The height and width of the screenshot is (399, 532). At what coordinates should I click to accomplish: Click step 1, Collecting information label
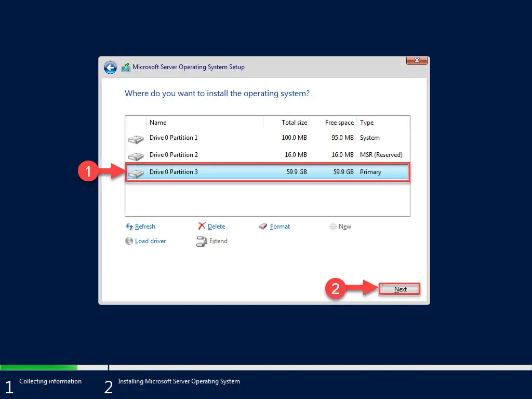[x=50, y=381]
